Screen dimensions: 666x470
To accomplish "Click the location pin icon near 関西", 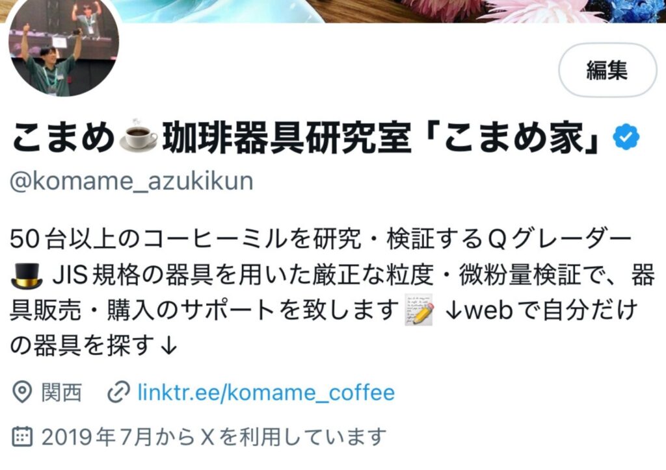I will (22, 393).
